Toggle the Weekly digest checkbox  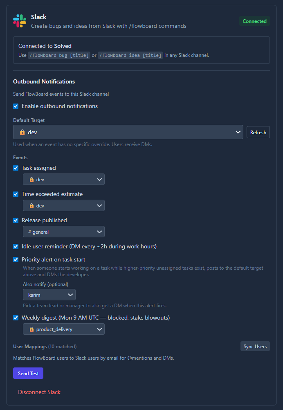click(16, 318)
